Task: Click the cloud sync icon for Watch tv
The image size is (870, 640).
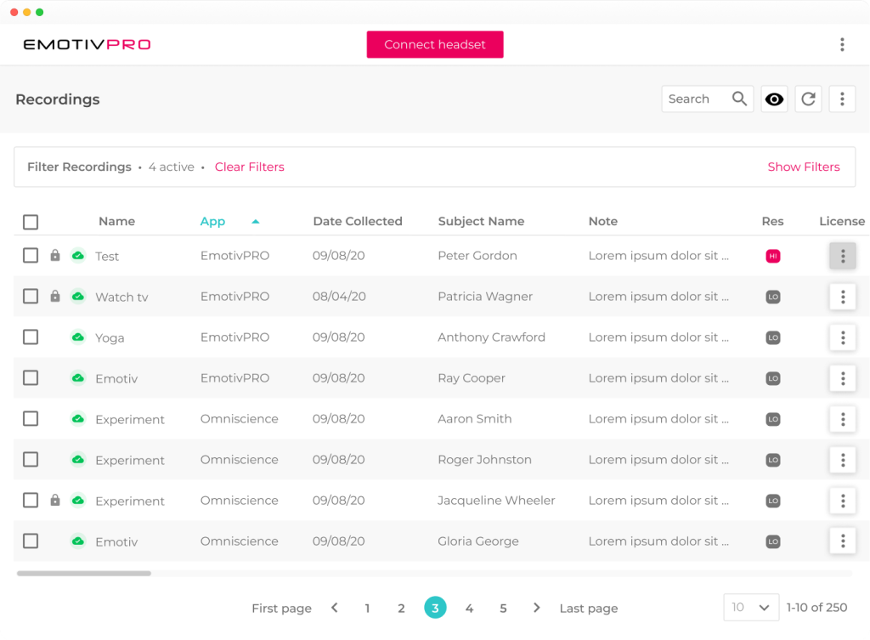Action: point(78,297)
